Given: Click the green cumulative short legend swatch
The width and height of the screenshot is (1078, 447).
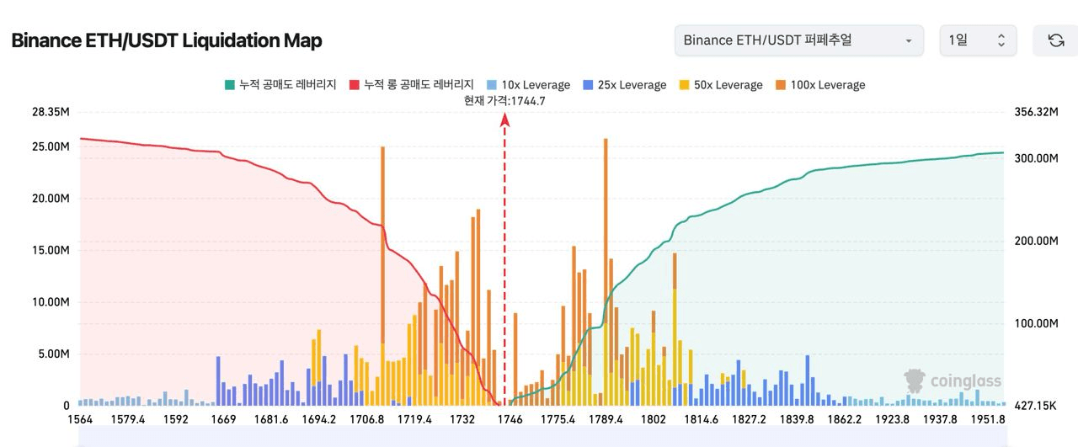Looking at the screenshot, I should [x=230, y=85].
